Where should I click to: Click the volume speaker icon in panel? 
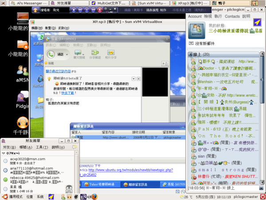89,197
